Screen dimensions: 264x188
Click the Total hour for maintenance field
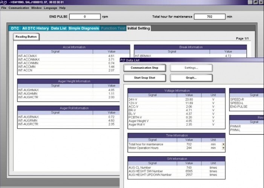pos(210,17)
